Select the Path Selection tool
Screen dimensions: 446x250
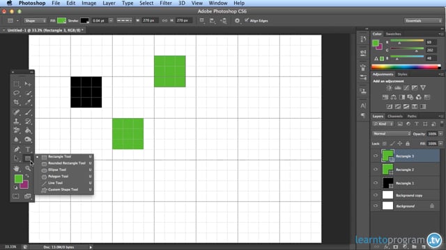pyautogui.click(x=16, y=158)
